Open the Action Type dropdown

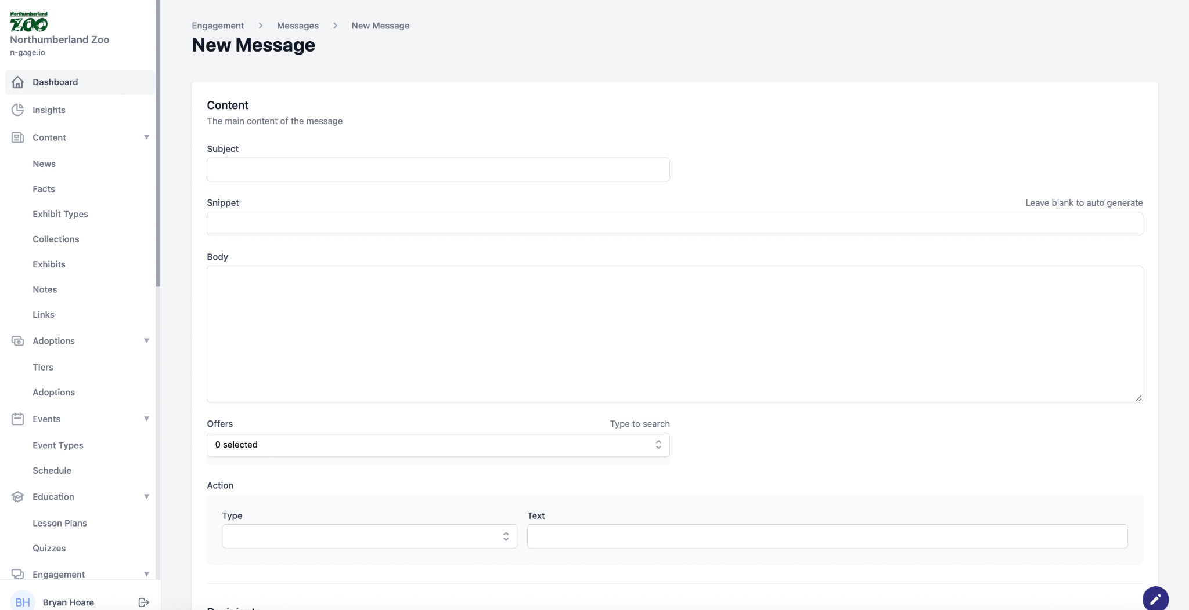coord(369,536)
